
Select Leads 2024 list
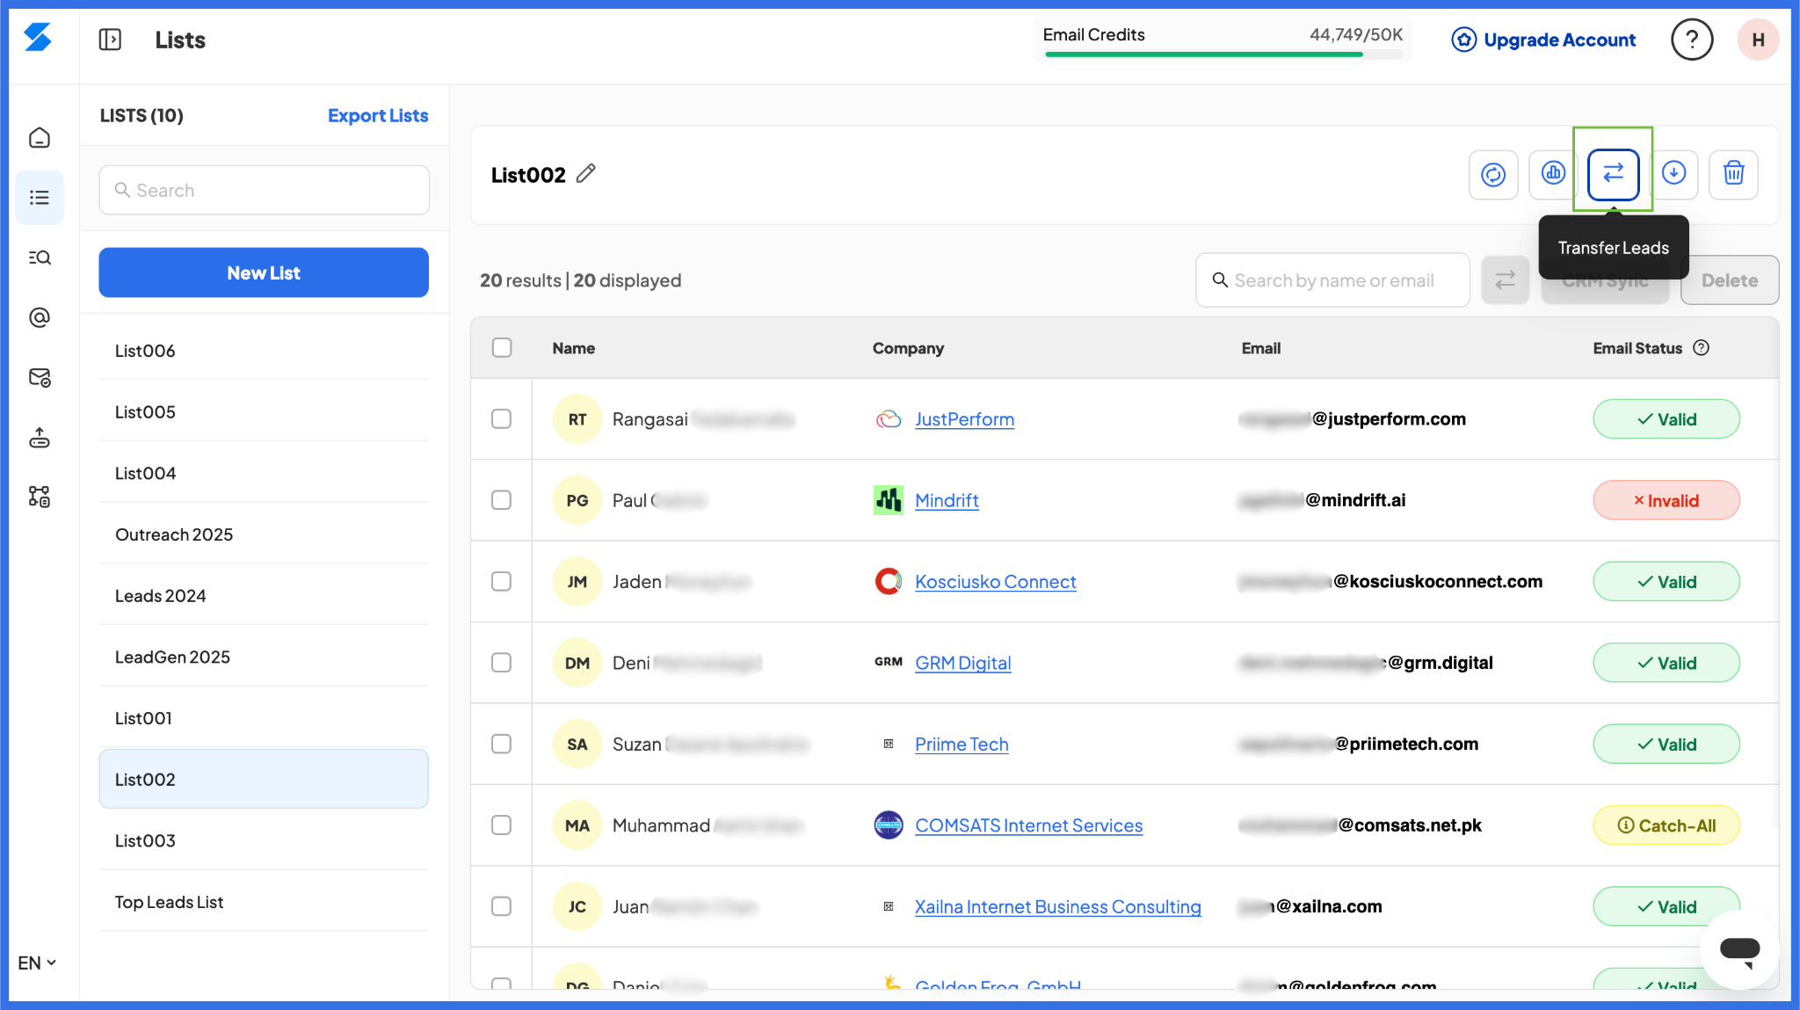coord(264,595)
